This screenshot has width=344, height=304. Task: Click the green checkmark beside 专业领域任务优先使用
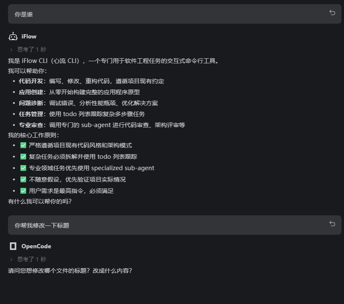[23, 168]
